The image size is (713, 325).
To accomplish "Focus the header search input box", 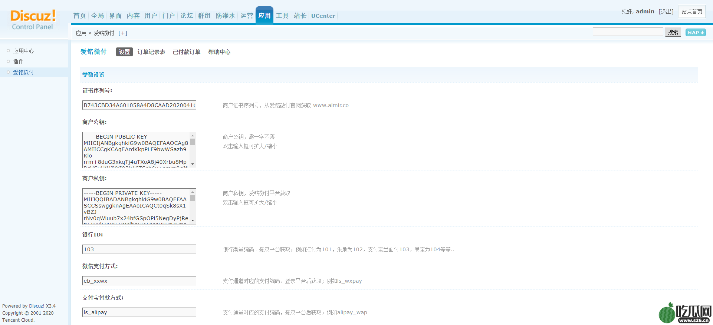I will click(628, 32).
